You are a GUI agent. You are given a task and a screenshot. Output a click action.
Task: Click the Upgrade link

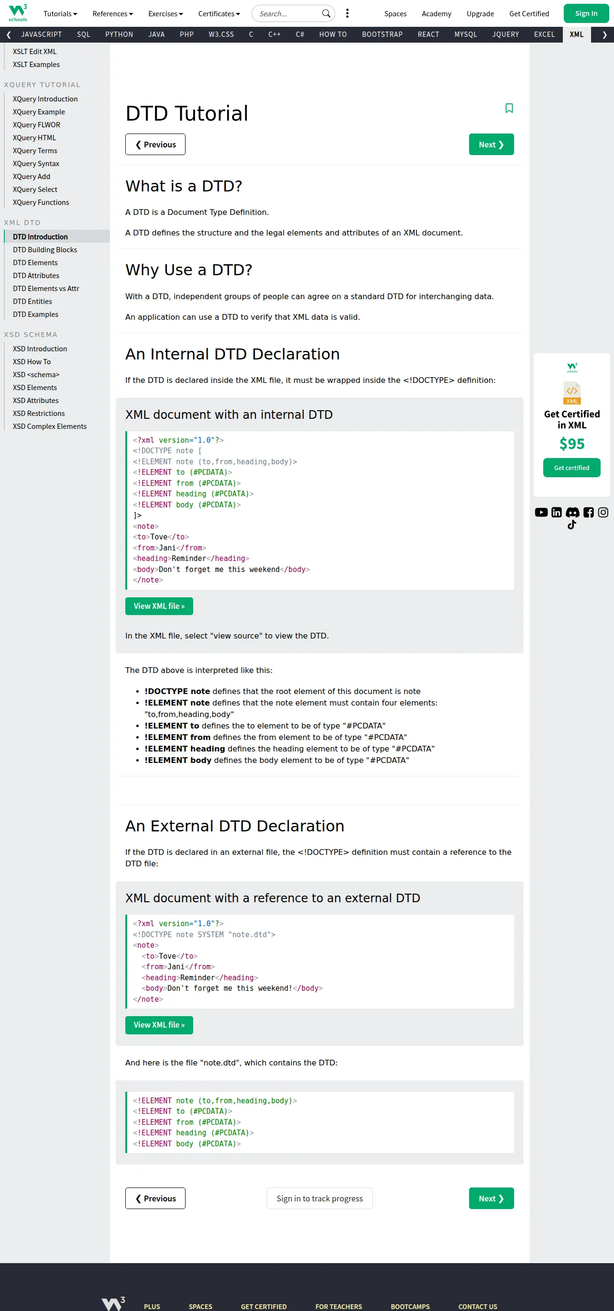pos(480,14)
